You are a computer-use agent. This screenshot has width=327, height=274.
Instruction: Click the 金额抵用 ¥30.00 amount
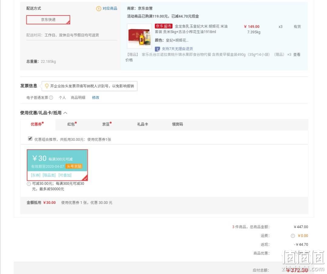[49, 202]
